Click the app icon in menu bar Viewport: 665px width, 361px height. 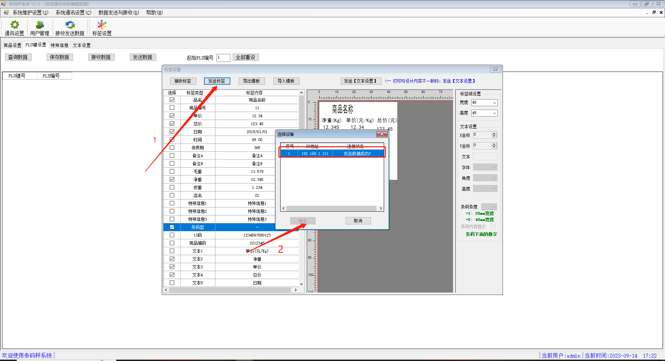pos(6,12)
